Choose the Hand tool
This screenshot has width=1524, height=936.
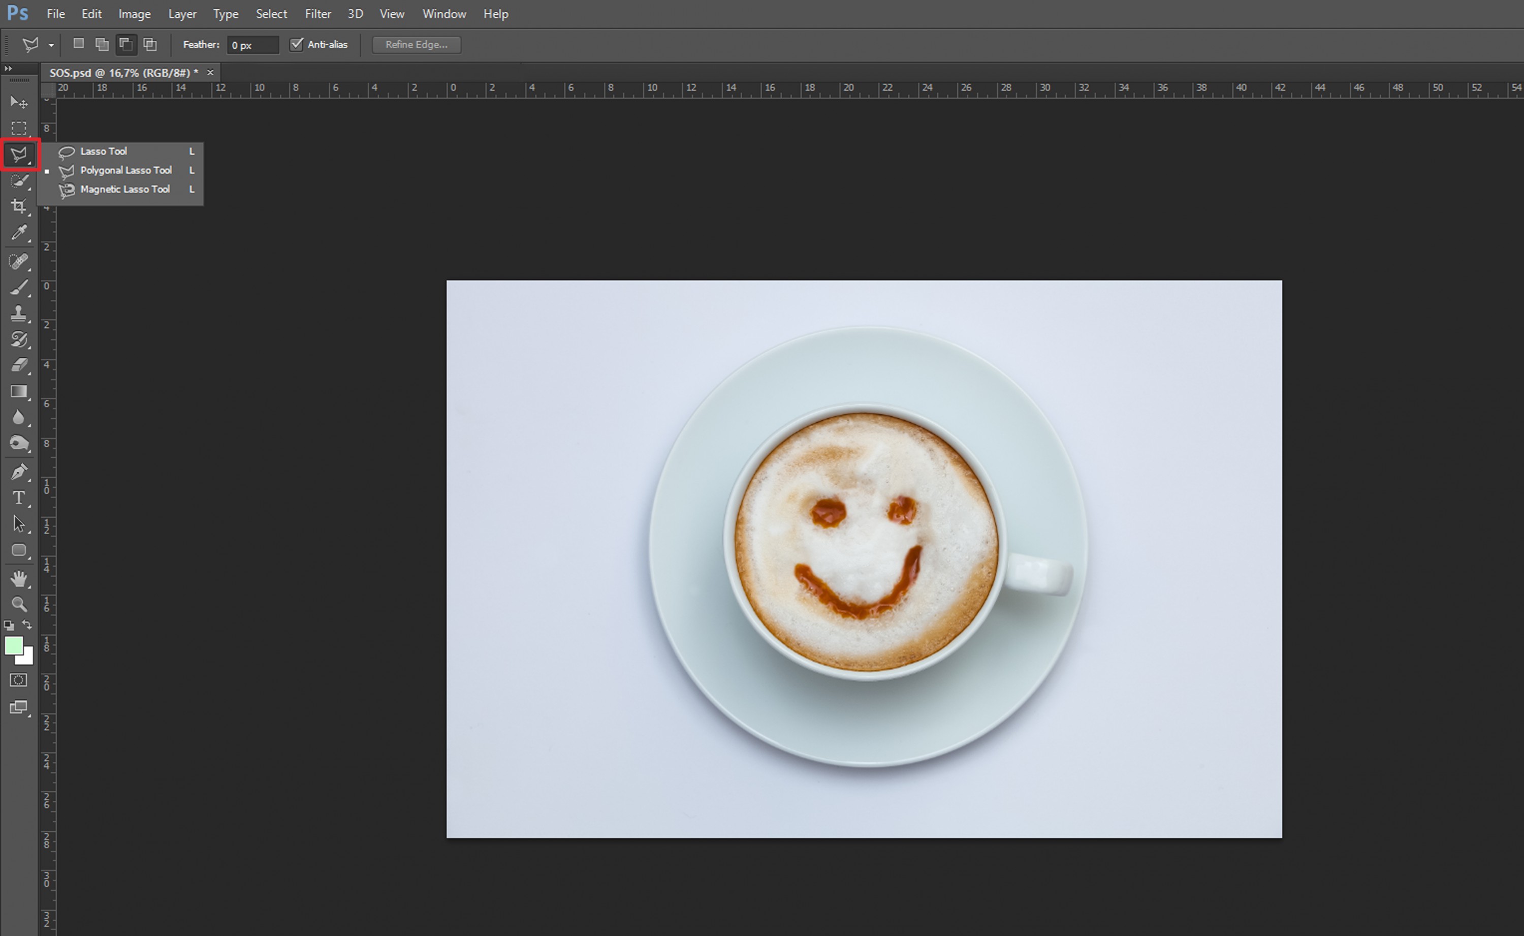19,578
